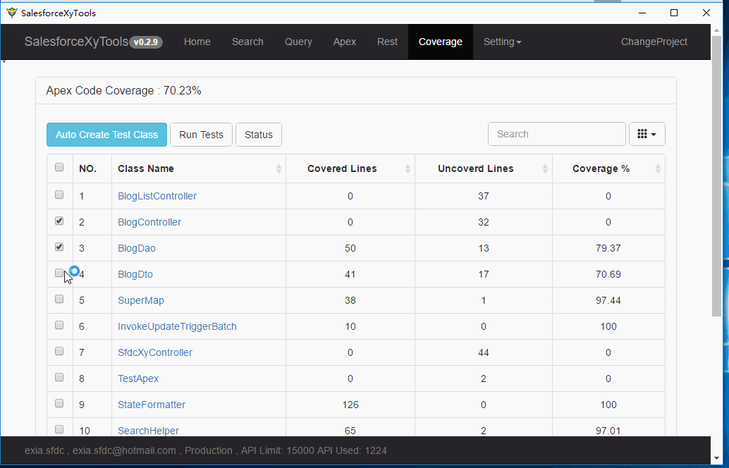Check the BlogDto row checkbox

[x=59, y=273]
